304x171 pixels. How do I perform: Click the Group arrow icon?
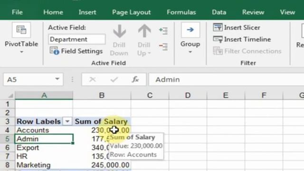(190, 30)
